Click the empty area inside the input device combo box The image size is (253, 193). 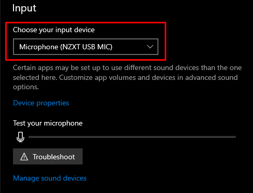[x=129, y=47]
